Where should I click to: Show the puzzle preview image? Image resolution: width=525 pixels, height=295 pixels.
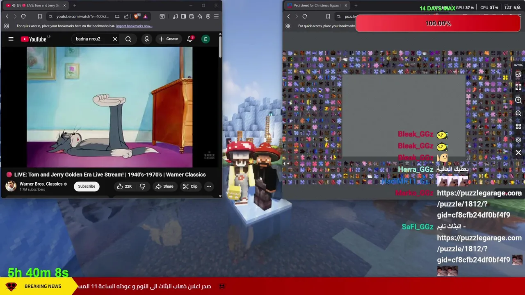(518, 74)
